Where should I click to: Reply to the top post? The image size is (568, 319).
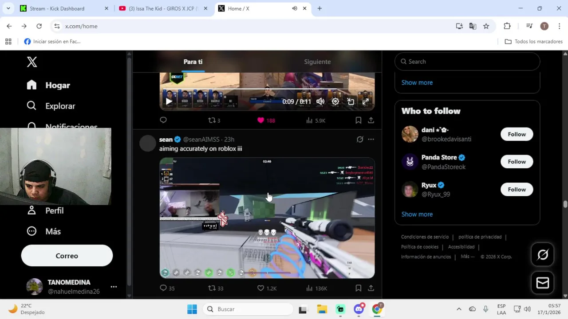click(x=163, y=120)
